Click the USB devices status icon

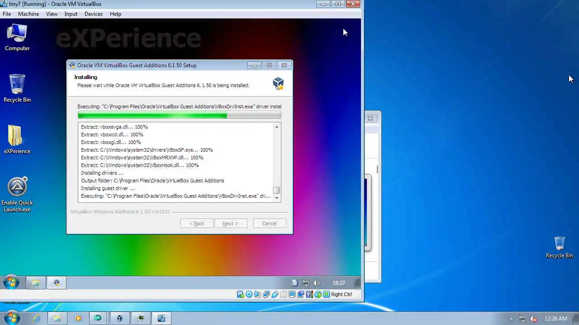coord(275,294)
